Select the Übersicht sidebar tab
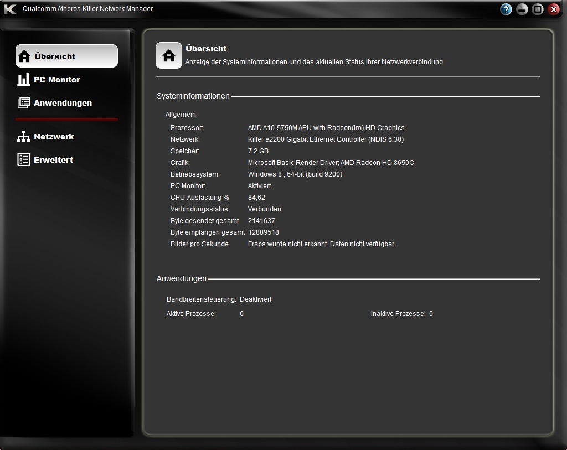The height and width of the screenshot is (450, 567). 66,56
